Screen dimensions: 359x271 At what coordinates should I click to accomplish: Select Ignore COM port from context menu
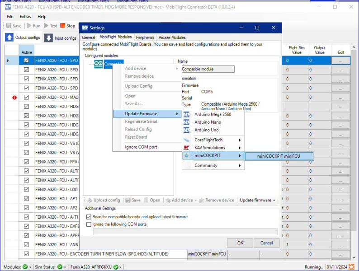[x=141, y=147]
